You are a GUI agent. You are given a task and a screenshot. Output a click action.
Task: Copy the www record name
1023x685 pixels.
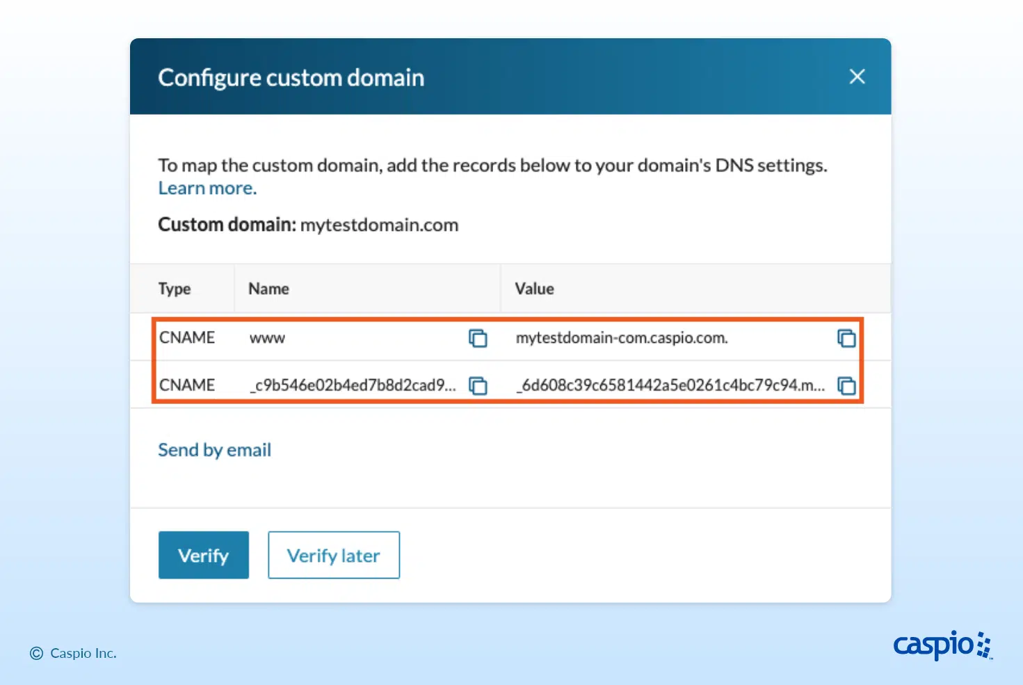478,338
